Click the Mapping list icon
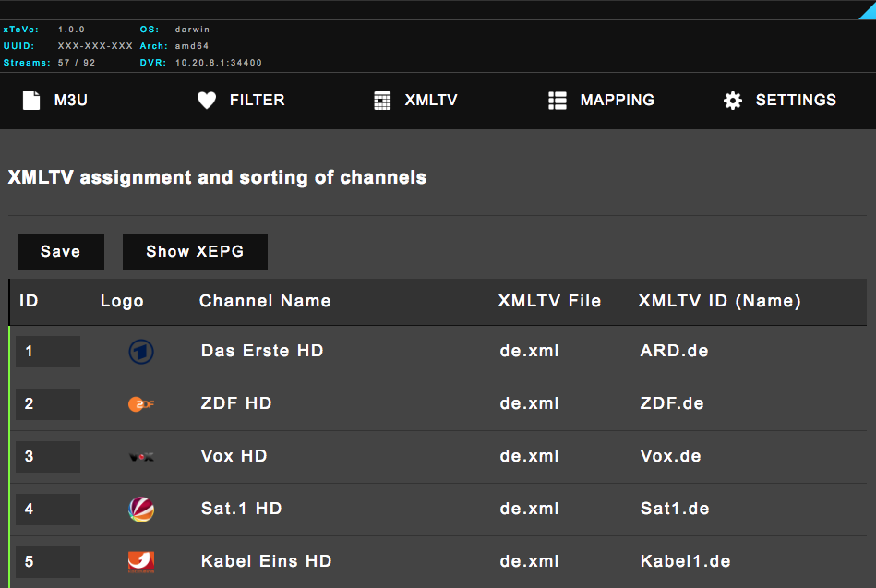876x588 pixels. [558, 101]
